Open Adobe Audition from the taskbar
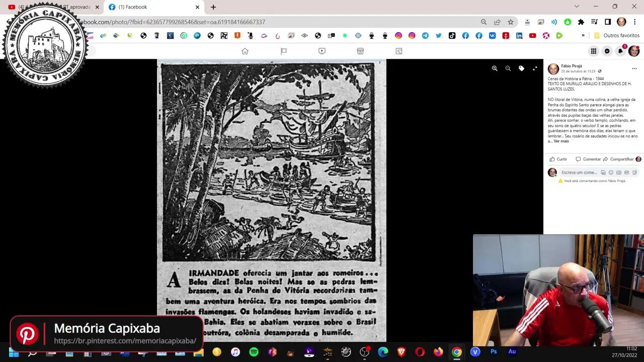The width and height of the screenshot is (644, 362). click(512, 352)
